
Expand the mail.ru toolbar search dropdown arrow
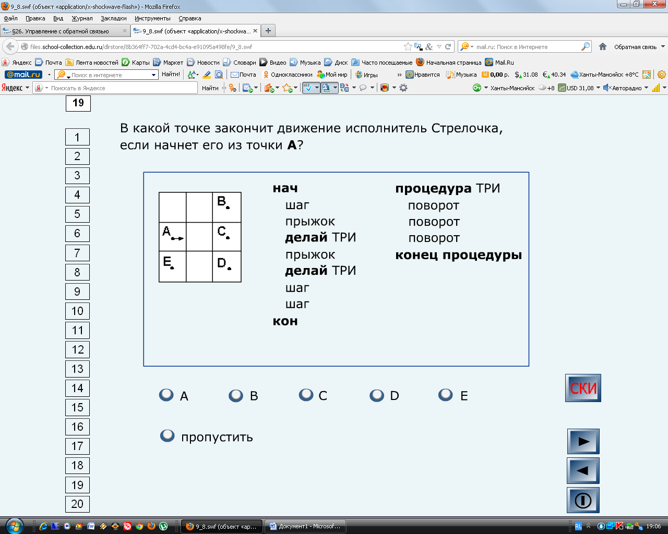pos(153,75)
